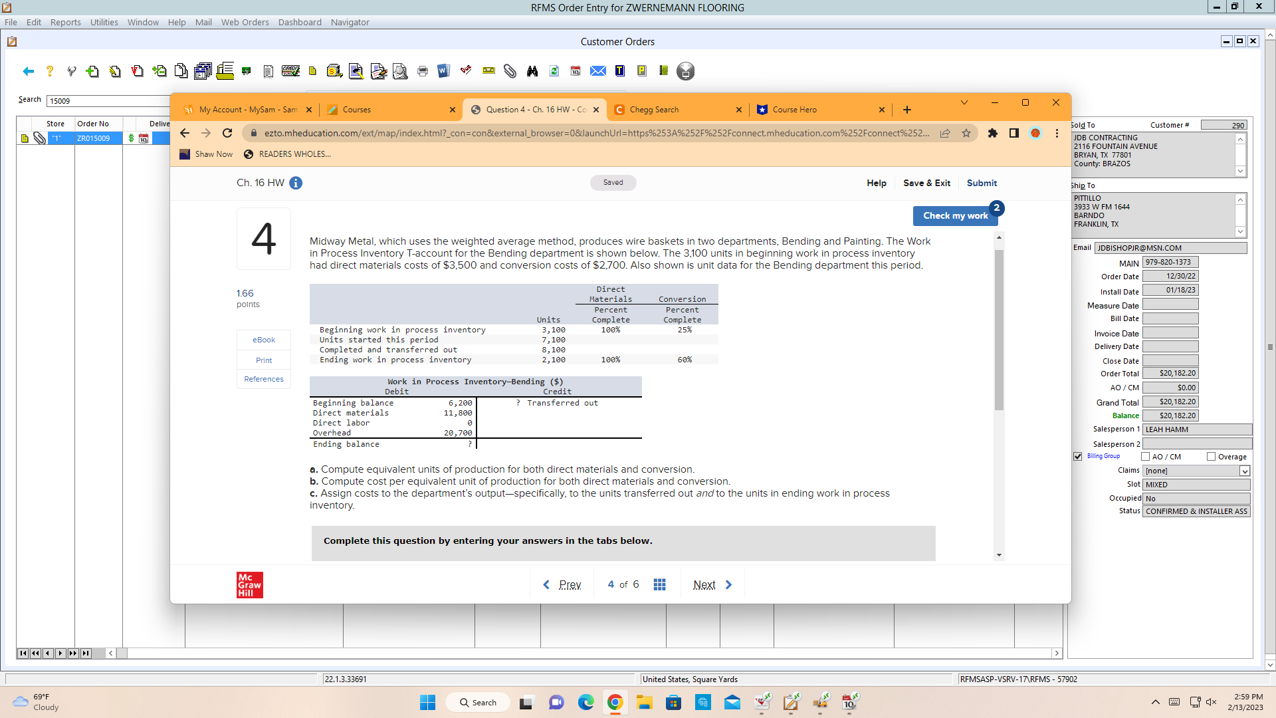Click the email envelope icon in the toolbar

[597, 71]
